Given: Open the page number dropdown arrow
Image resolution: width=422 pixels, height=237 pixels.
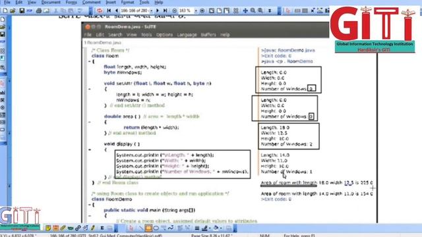Looking at the screenshot, I should pos(151,11).
